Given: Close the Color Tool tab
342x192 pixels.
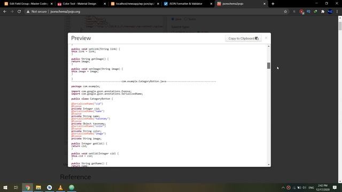Looking at the screenshot, I should pyautogui.click(x=105, y=4).
